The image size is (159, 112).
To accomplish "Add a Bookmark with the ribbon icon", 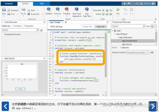I will click(x=29, y=14).
